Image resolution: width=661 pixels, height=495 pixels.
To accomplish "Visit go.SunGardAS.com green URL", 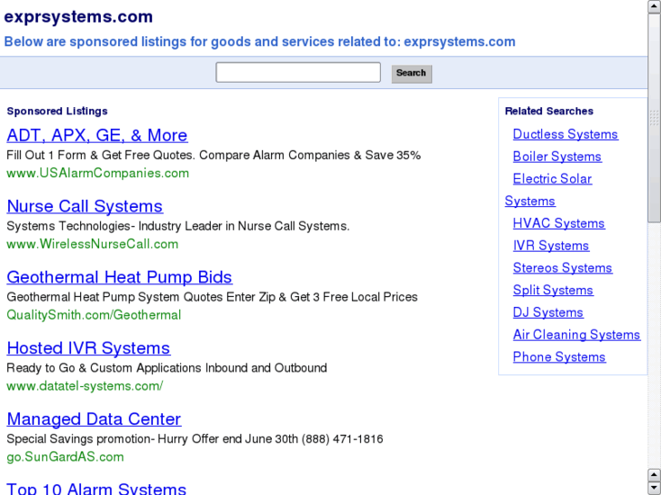I will [65, 457].
